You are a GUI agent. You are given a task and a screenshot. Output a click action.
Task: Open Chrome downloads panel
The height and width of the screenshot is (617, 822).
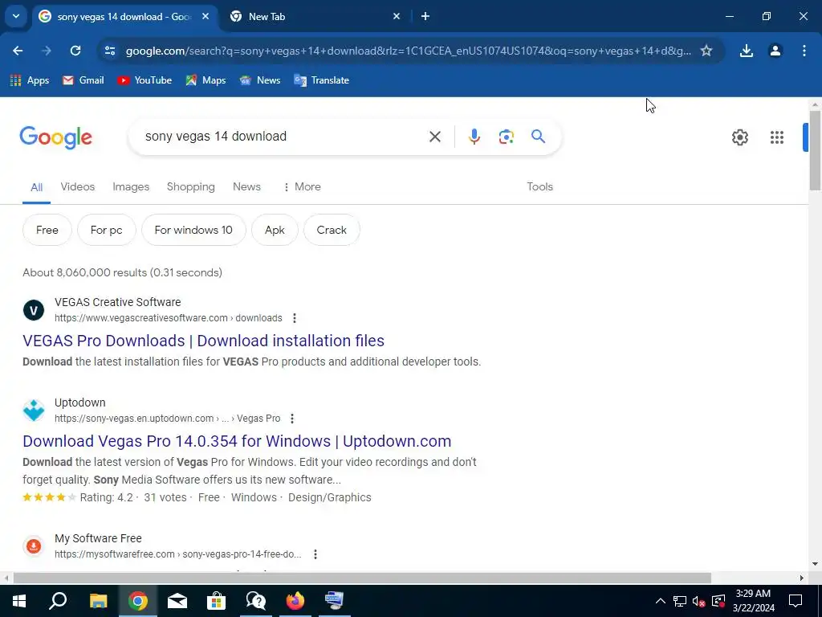pyautogui.click(x=747, y=51)
